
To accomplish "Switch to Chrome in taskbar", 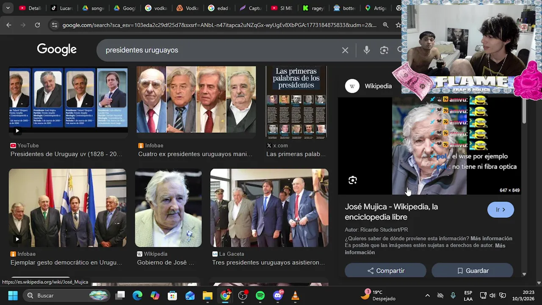I will 225,295.
